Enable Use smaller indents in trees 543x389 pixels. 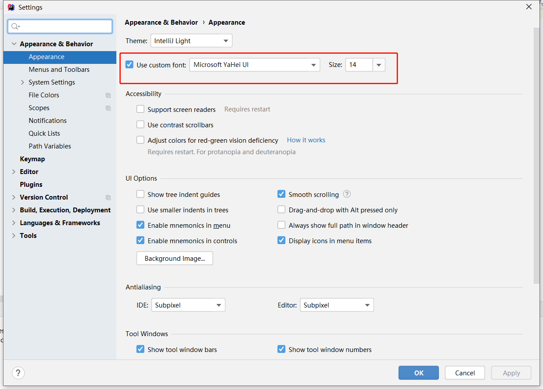click(x=141, y=210)
